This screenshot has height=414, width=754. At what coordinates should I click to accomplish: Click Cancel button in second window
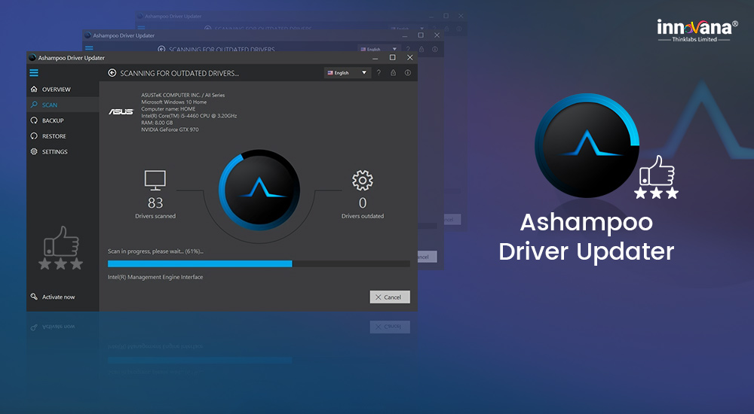427,257
